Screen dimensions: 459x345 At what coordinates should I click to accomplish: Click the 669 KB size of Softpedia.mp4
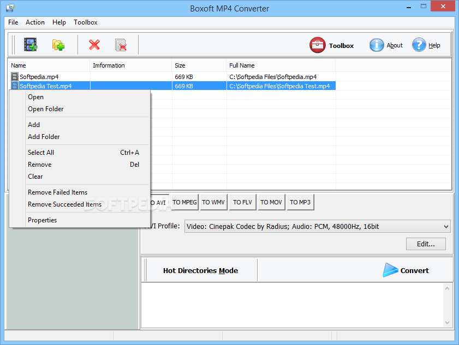184,77
